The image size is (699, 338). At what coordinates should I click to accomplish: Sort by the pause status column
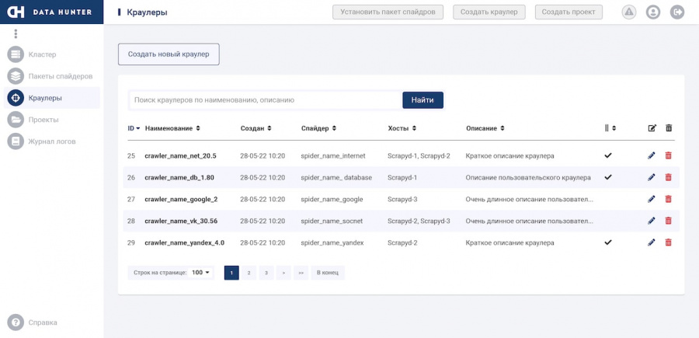pos(610,128)
